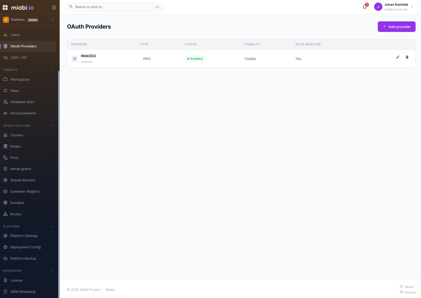Click the Routes network icon
The image size is (421, 298).
[x=5, y=214]
